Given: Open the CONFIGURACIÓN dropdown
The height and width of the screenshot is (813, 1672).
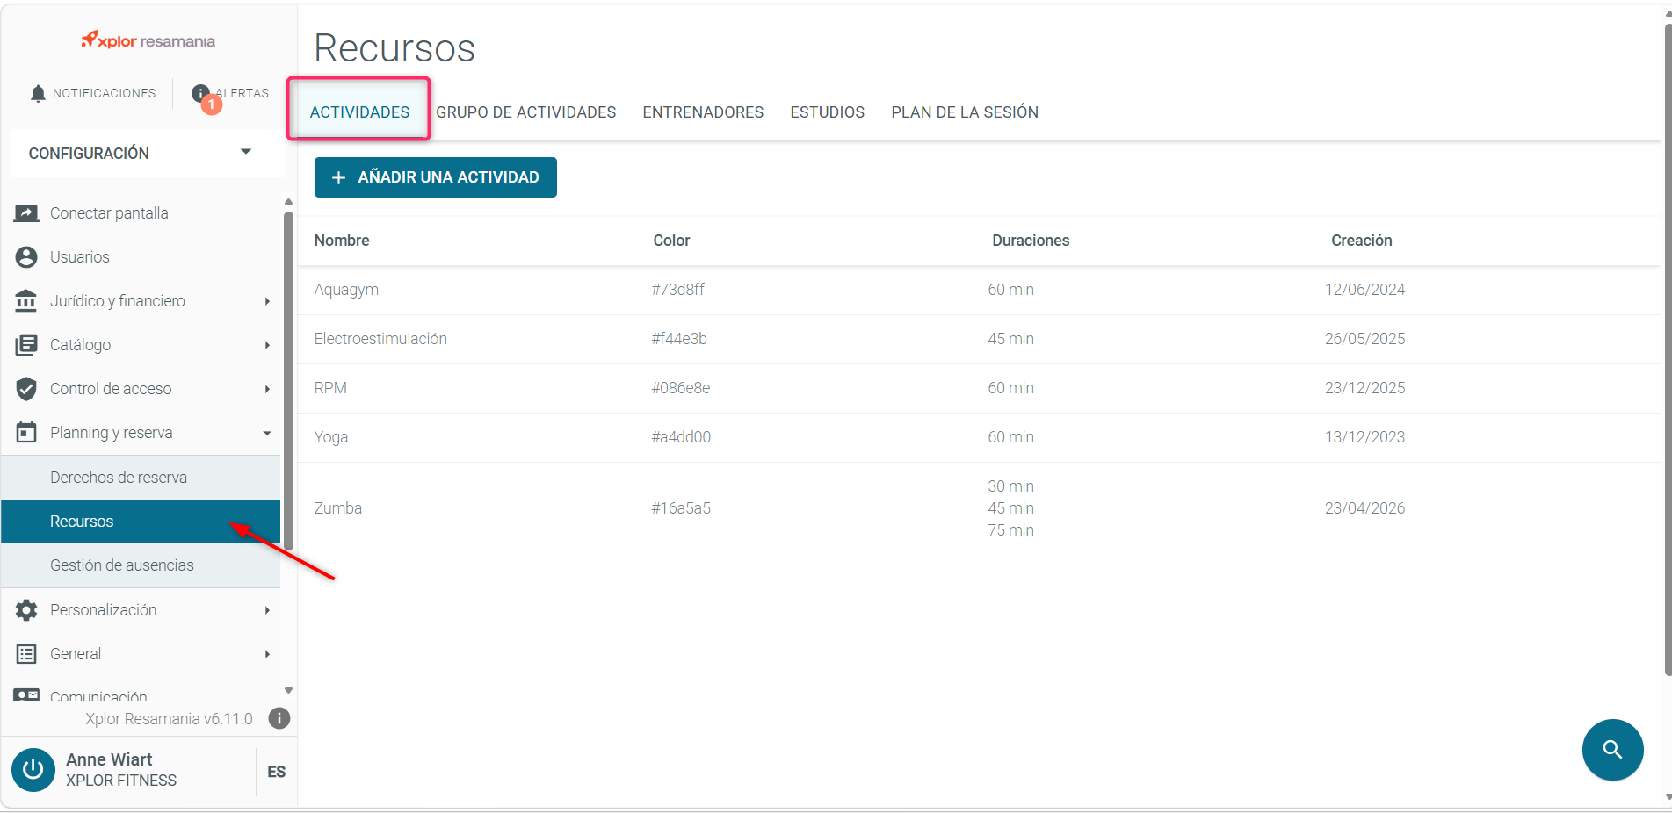Looking at the screenshot, I should (x=145, y=153).
